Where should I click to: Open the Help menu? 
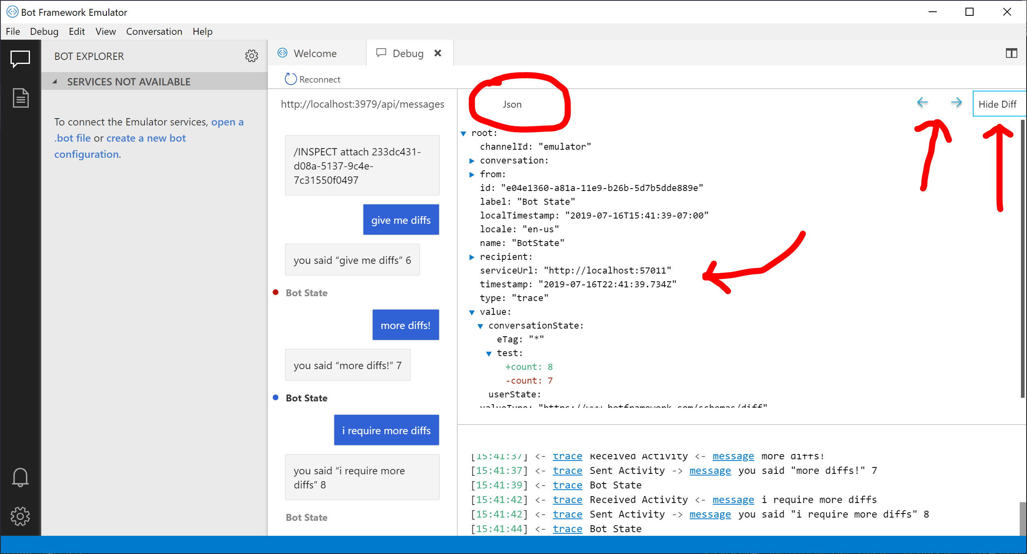(x=202, y=31)
